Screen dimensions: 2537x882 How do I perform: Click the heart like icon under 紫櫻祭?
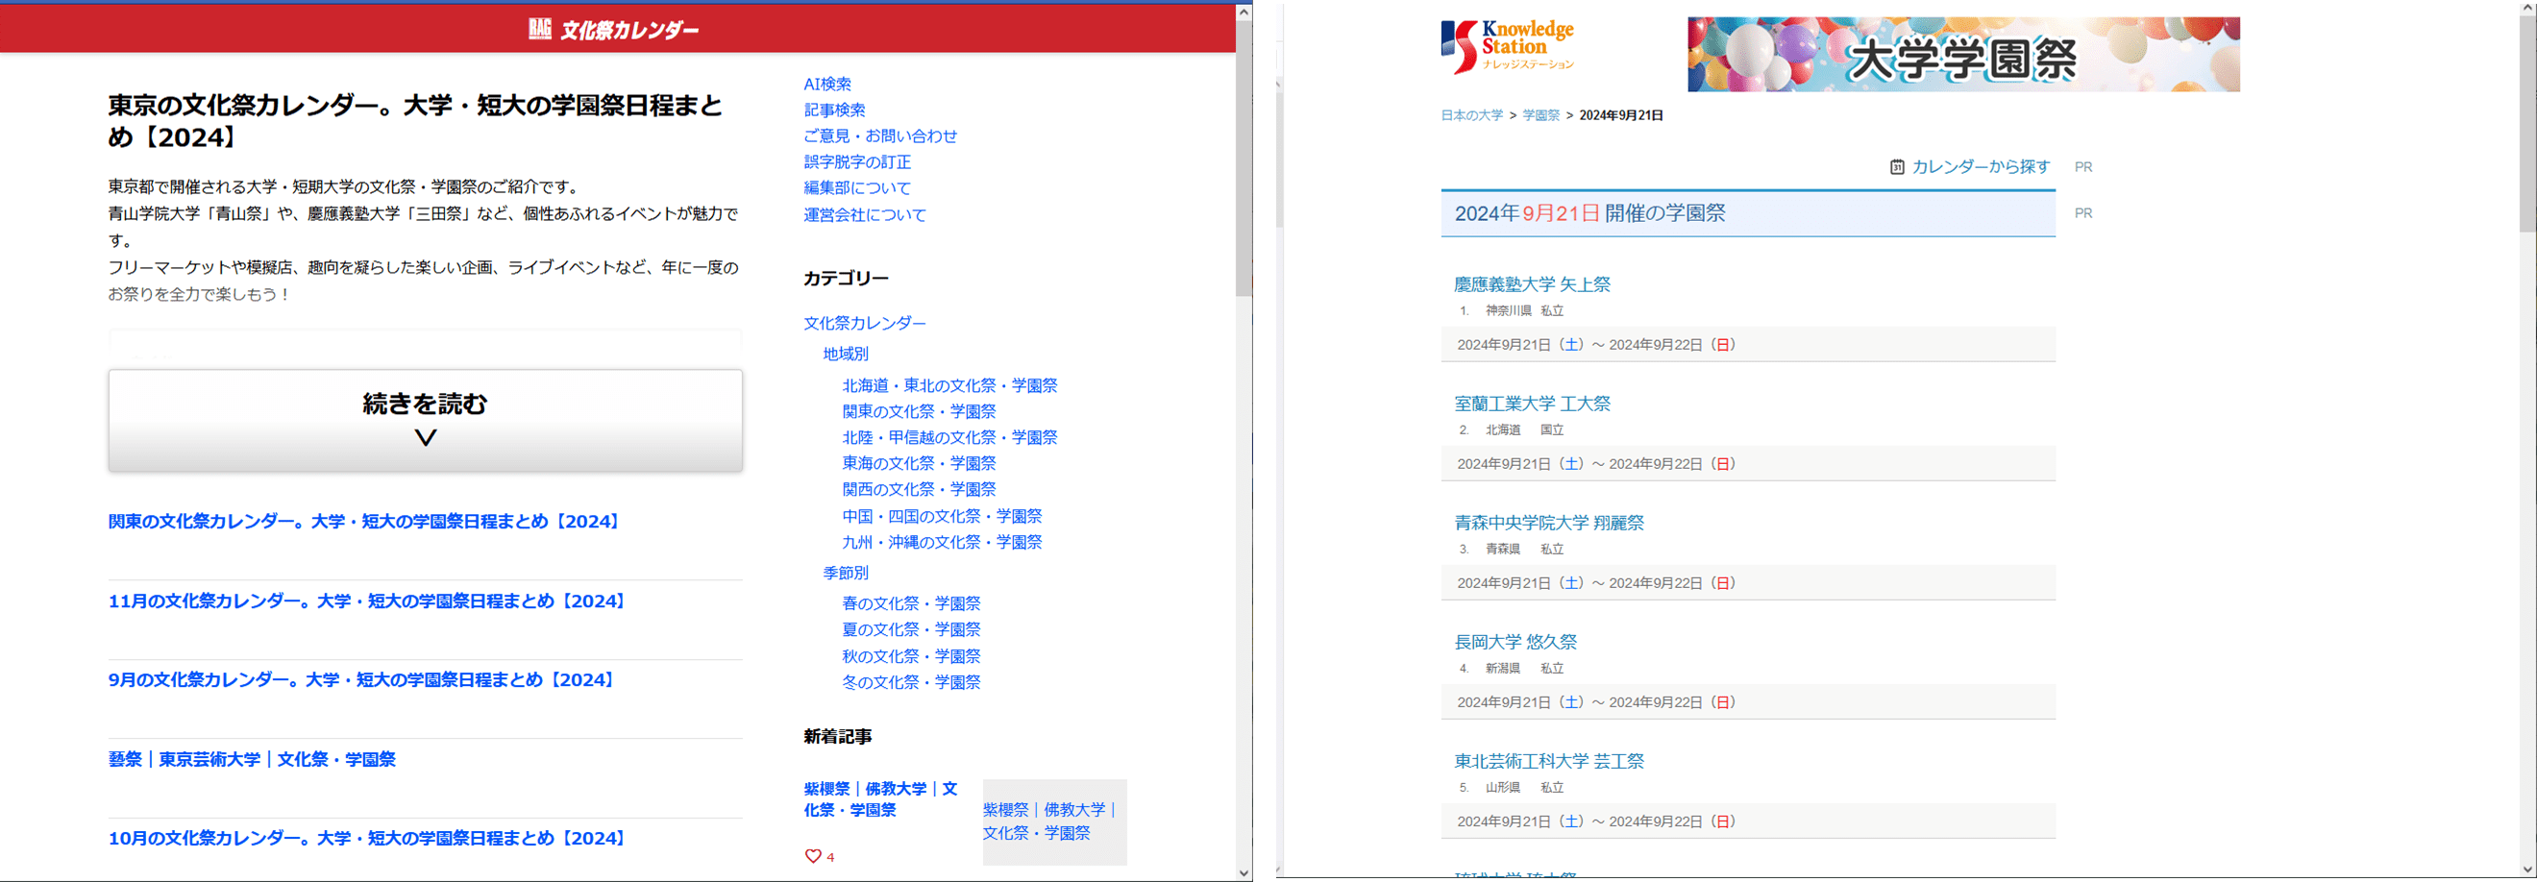click(x=812, y=856)
